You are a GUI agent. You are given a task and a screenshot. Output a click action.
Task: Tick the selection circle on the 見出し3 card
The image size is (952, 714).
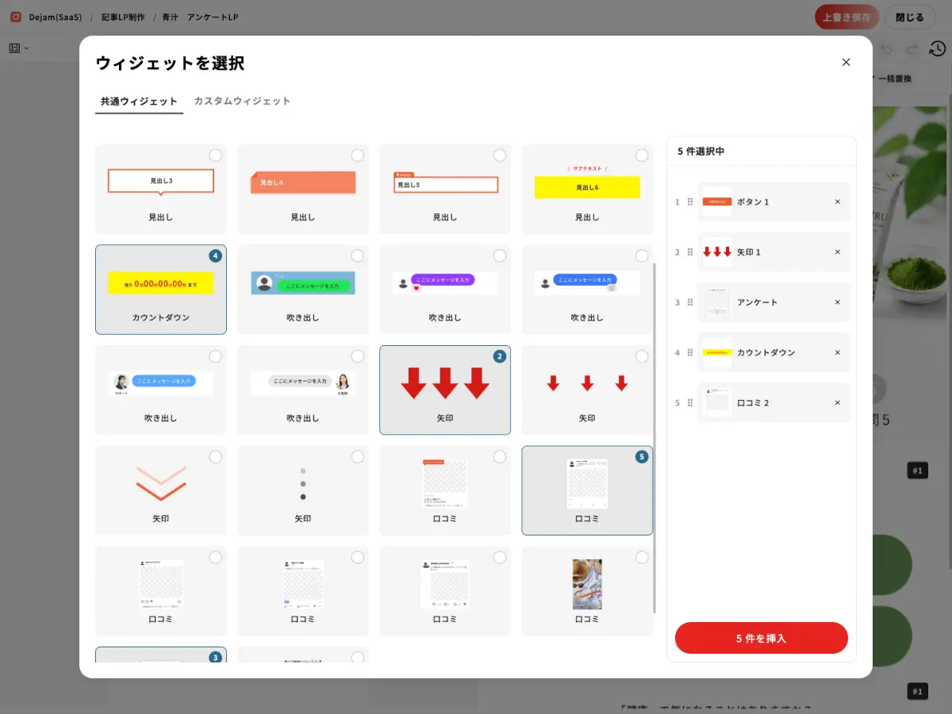pos(215,155)
